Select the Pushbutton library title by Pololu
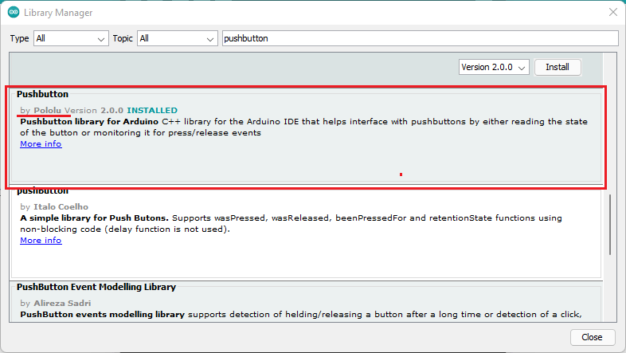The width and height of the screenshot is (626, 353). pos(42,94)
